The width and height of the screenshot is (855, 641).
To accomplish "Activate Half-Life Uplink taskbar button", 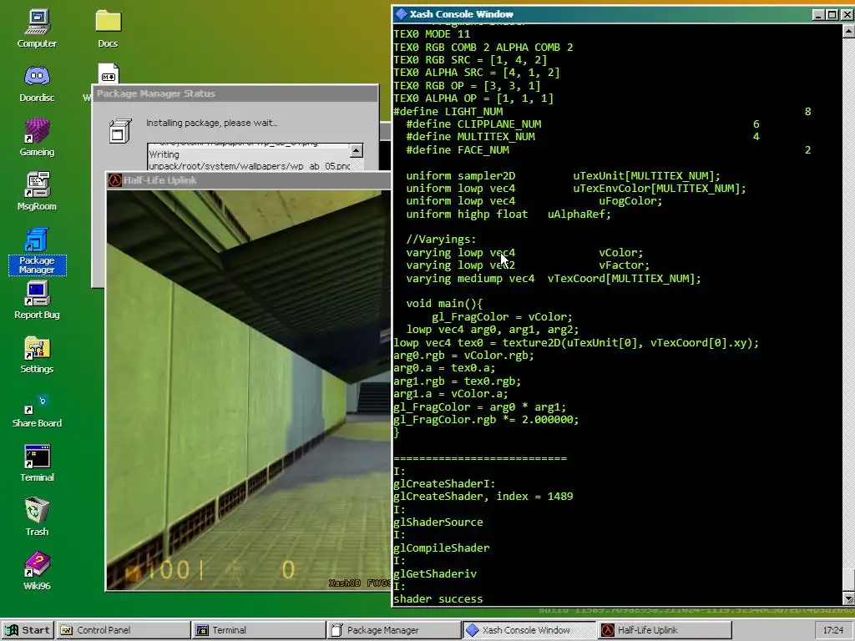I will pos(665,629).
